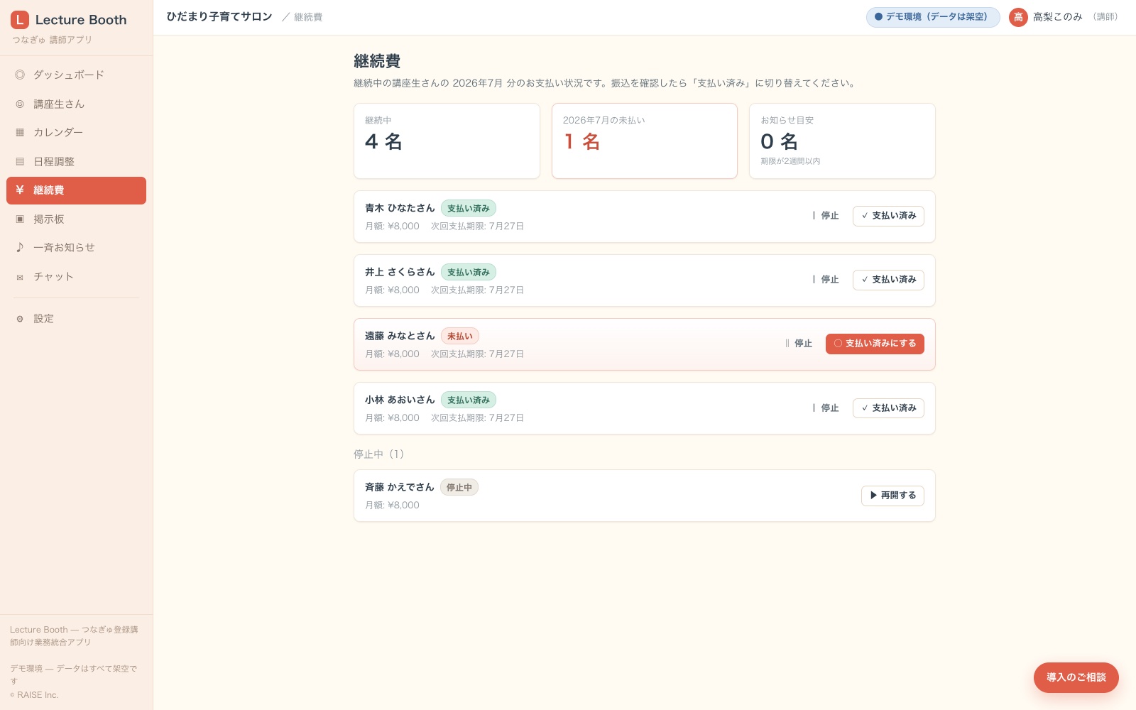Click the チャット envelope icon
Image resolution: width=1136 pixels, height=710 pixels.
click(20, 277)
